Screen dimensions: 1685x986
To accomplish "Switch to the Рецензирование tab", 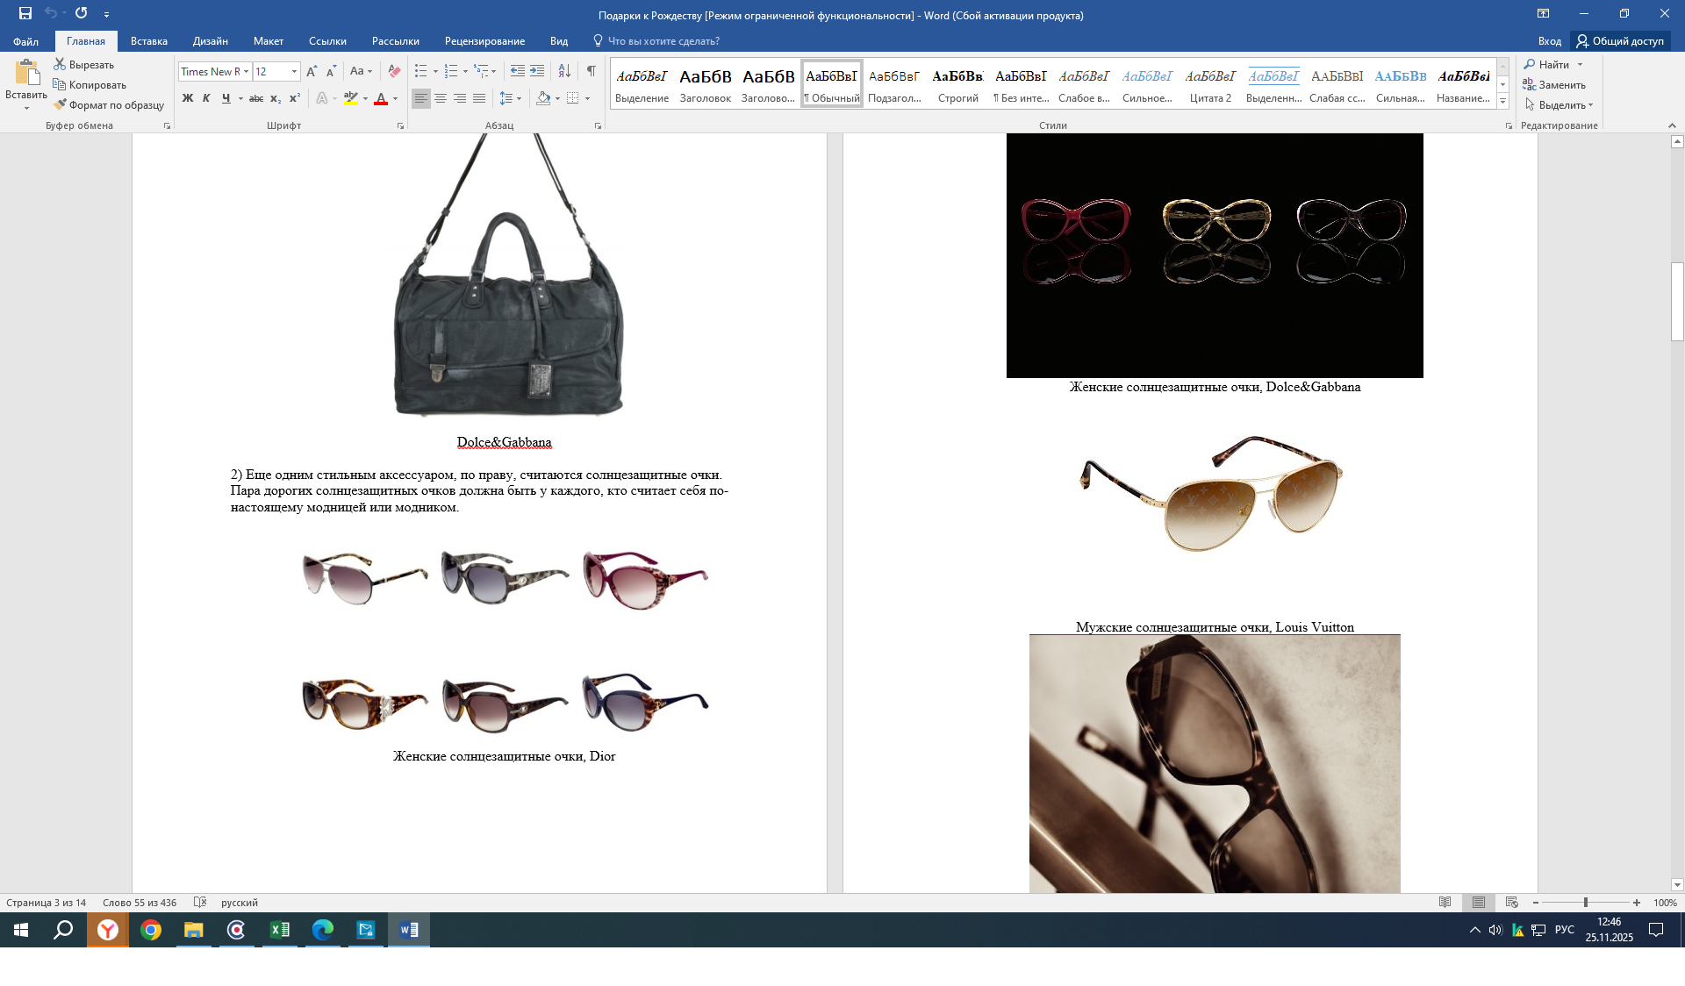I will (x=484, y=41).
